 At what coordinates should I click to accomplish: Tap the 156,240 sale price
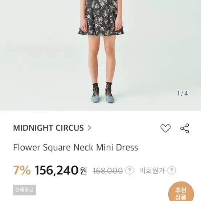(56, 170)
